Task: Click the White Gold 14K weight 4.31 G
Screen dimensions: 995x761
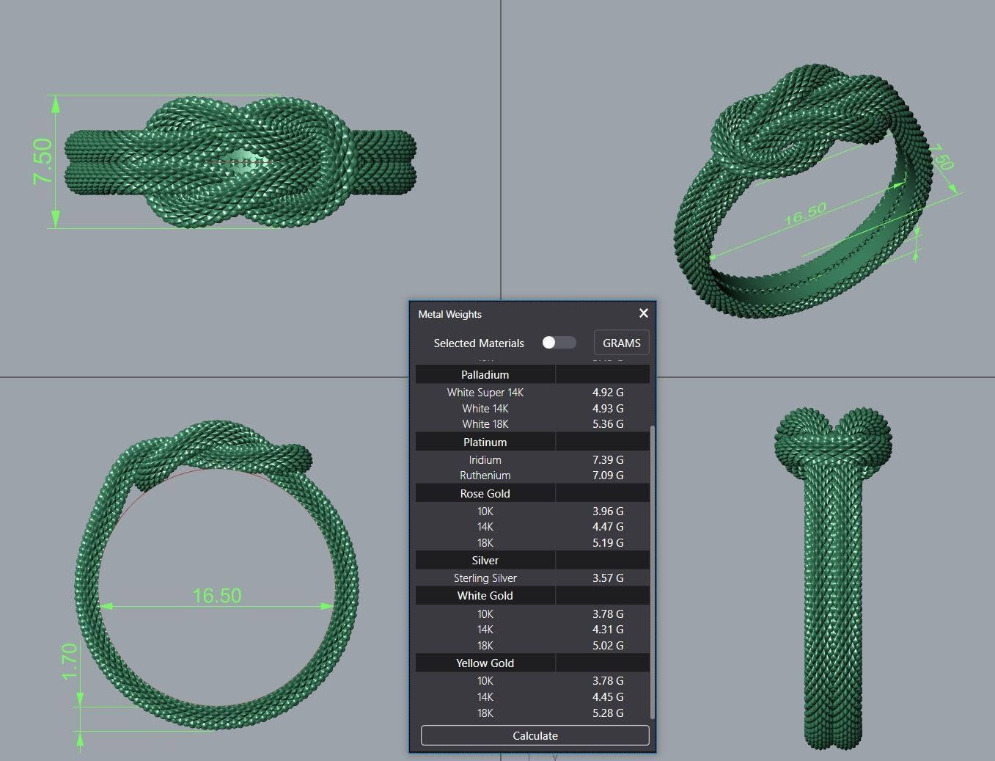Action: click(x=608, y=630)
